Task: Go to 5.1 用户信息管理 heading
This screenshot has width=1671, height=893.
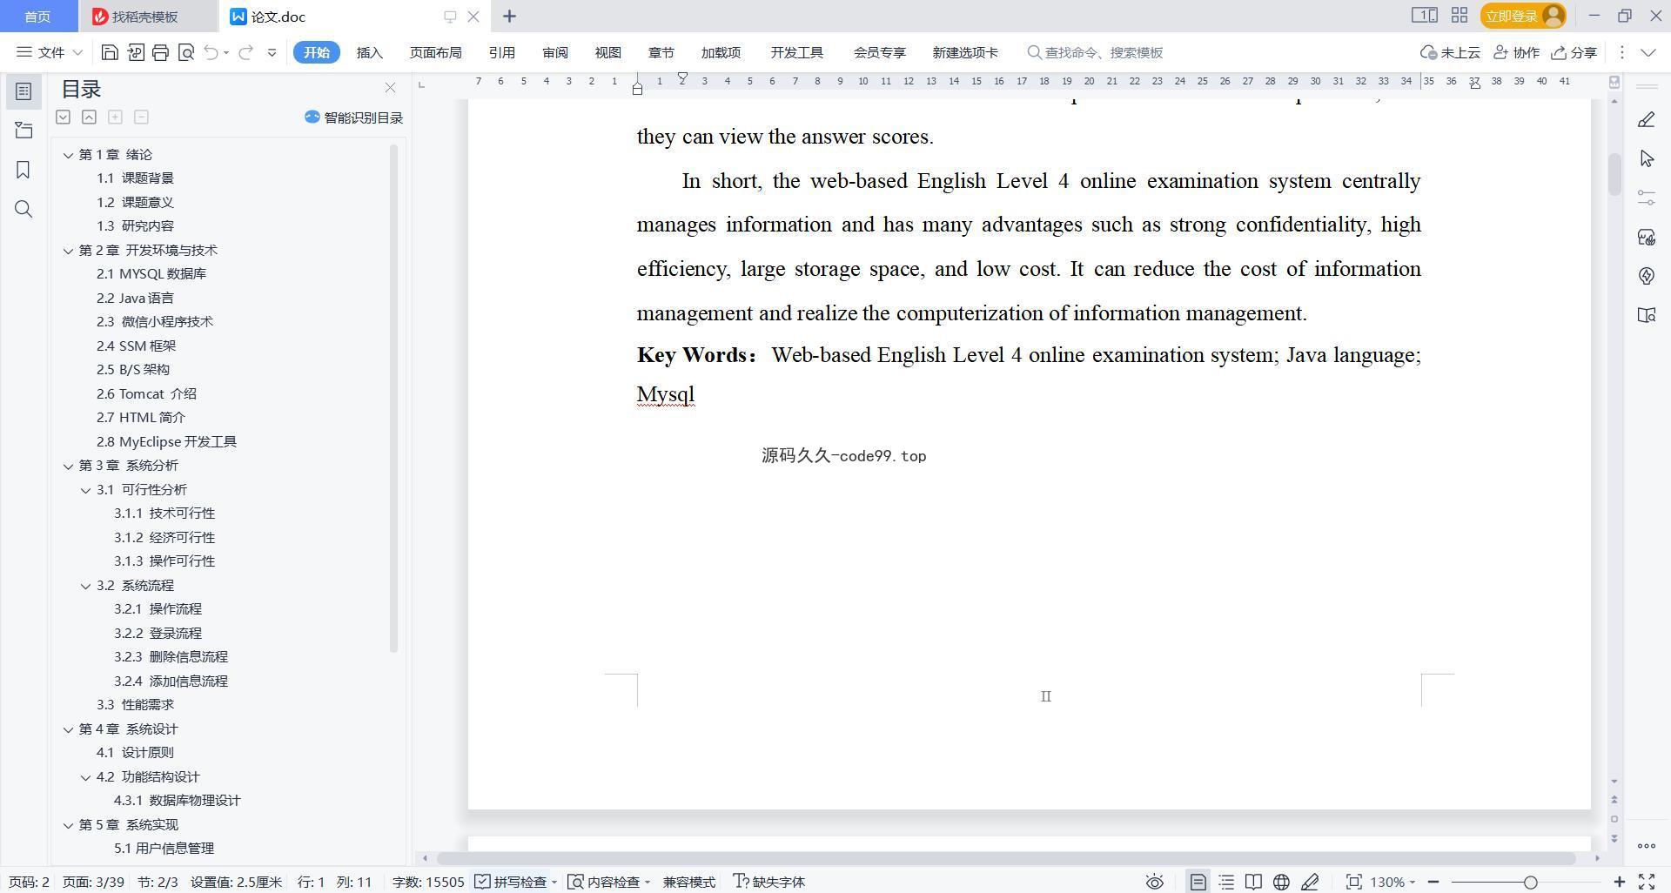Action: tap(164, 848)
